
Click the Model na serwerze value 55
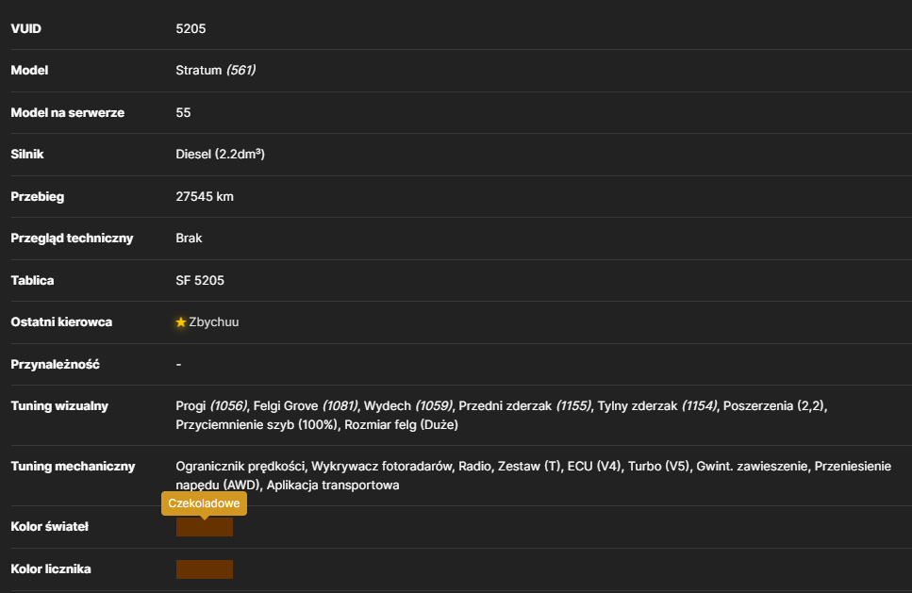[x=183, y=113]
